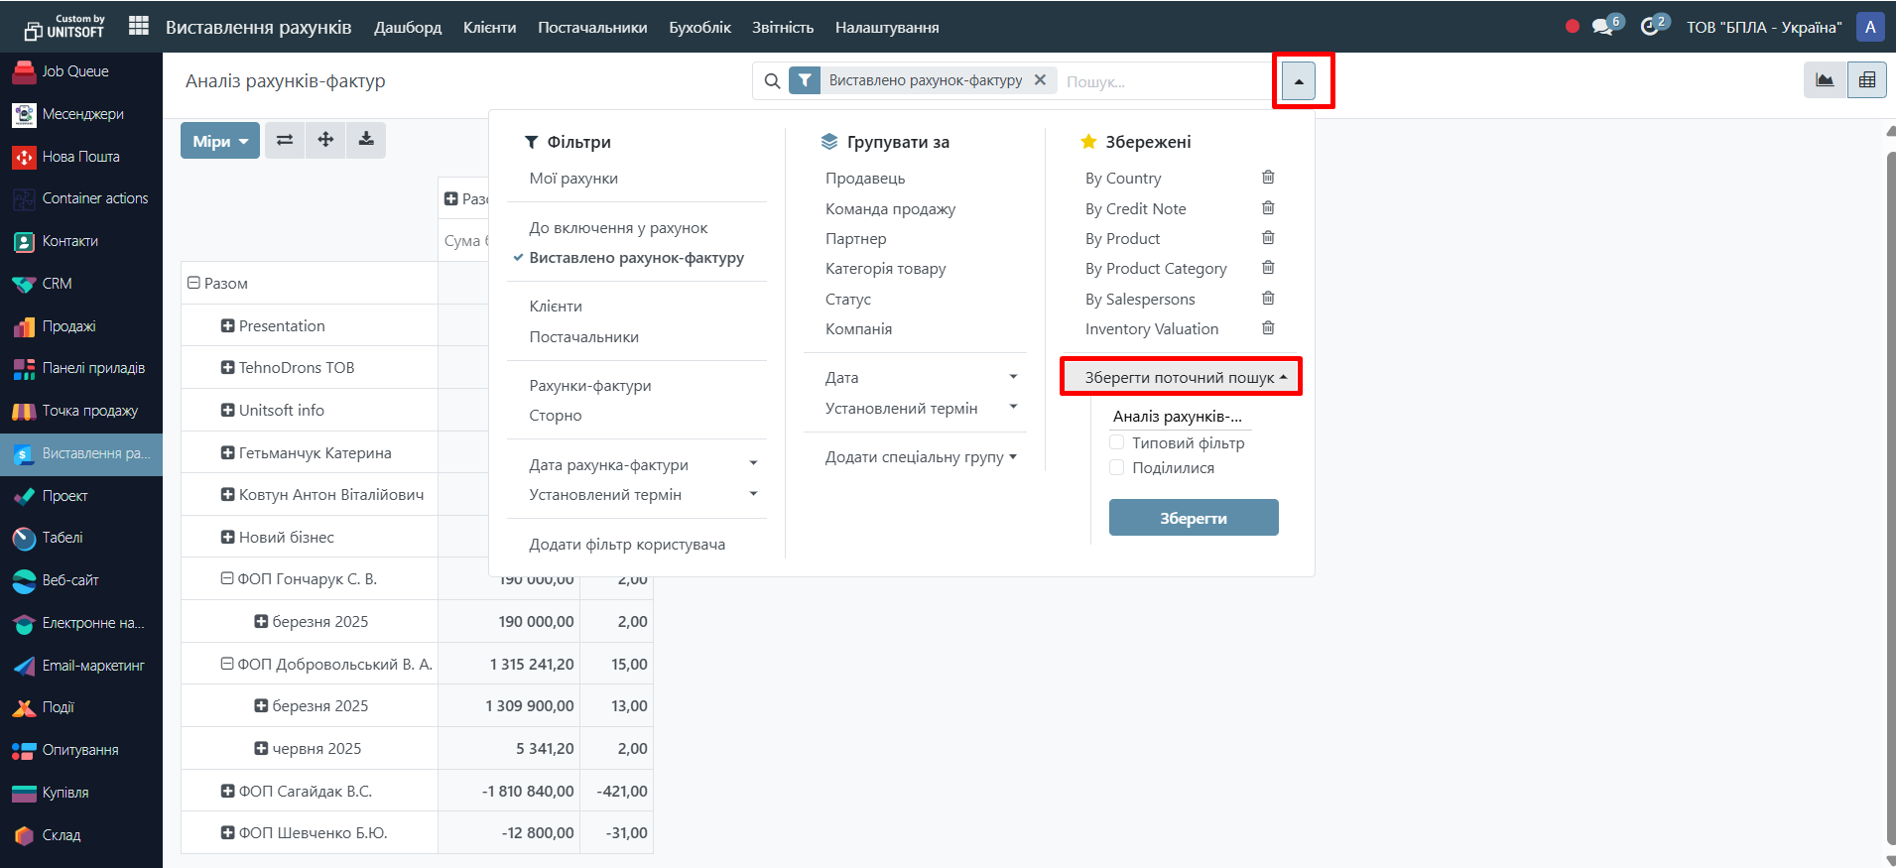This screenshot has width=1896, height=868.
Task: Delete saved filter By Country
Action: (1267, 178)
